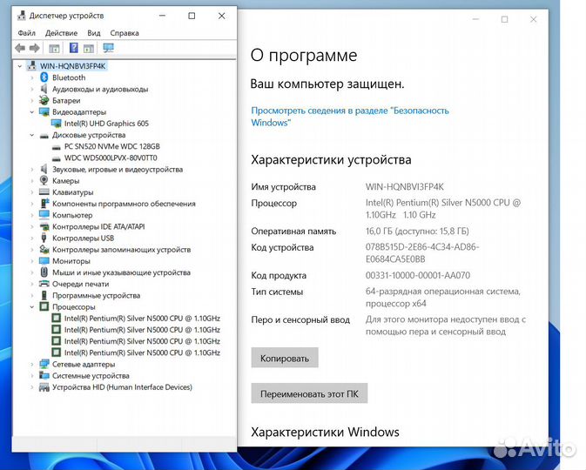Click the Сетевые адаптеры network icon

44,364
